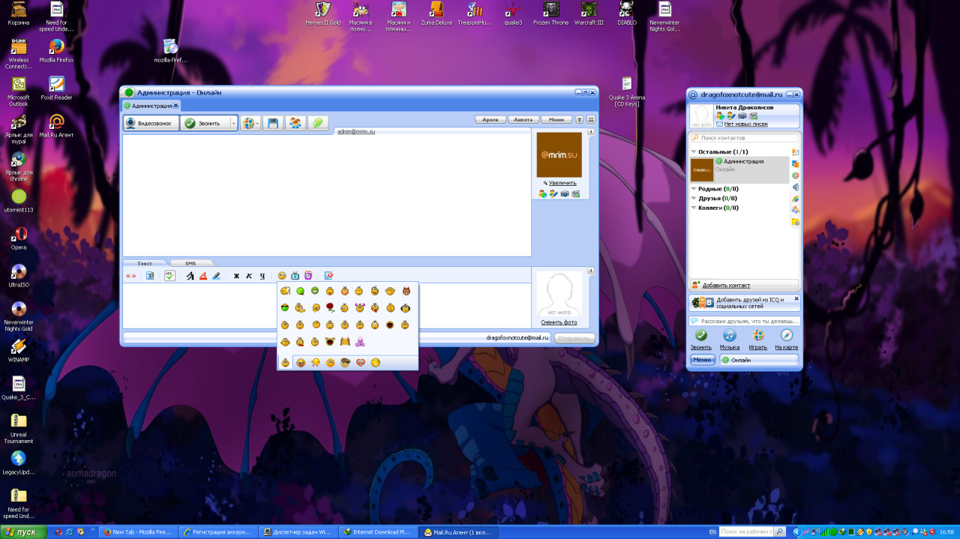Insert the red rose emoticon
The height and width of the screenshot is (539, 960).
pyautogui.click(x=329, y=307)
